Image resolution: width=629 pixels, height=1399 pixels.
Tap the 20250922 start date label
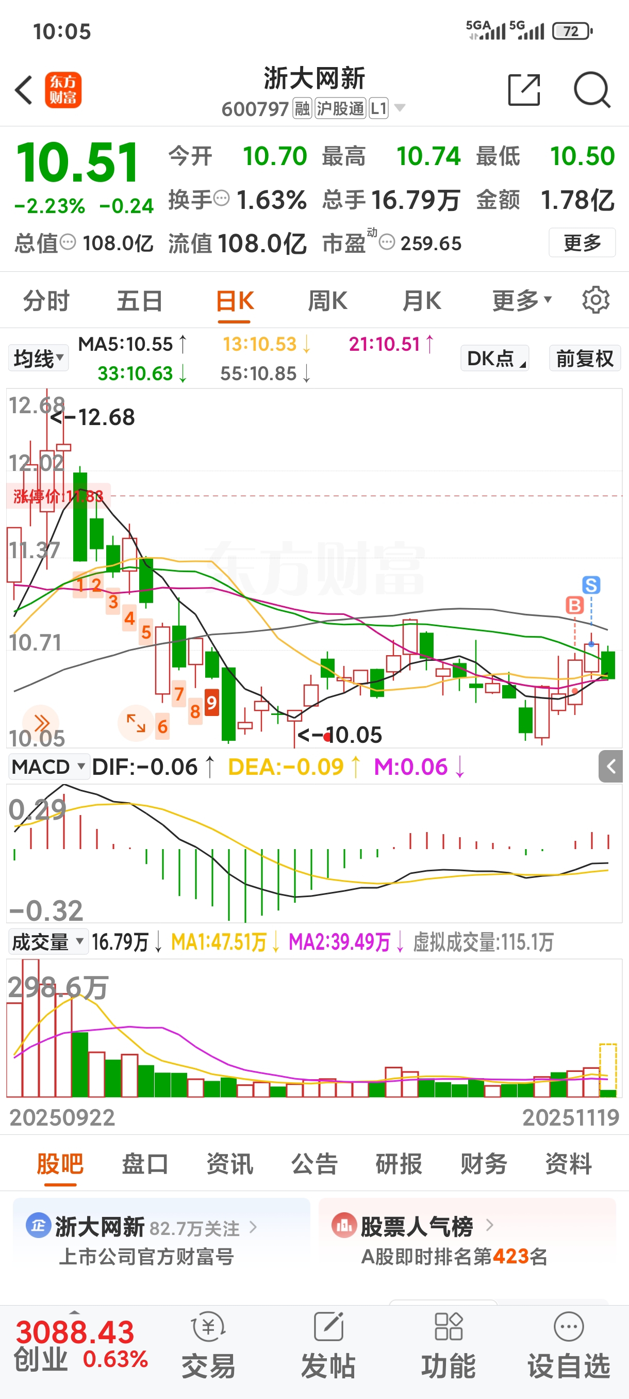tap(62, 1117)
